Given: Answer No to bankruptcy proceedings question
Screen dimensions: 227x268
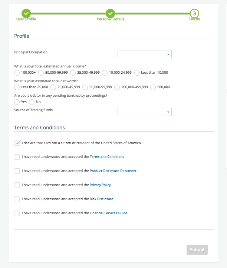Looking at the screenshot, I should coord(32,102).
